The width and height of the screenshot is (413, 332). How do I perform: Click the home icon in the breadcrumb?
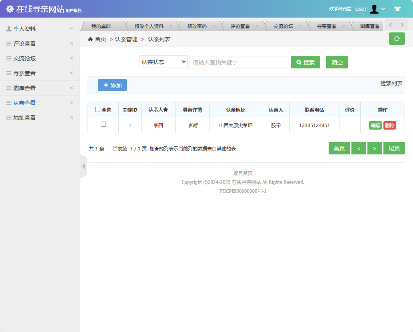(x=90, y=39)
